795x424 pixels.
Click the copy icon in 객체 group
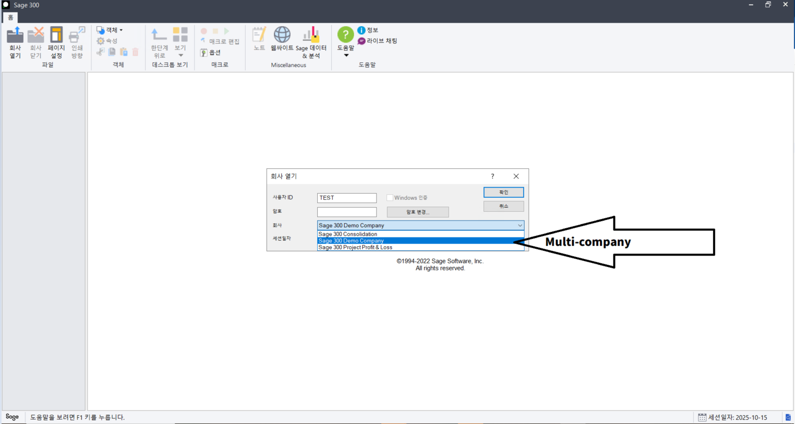112,52
